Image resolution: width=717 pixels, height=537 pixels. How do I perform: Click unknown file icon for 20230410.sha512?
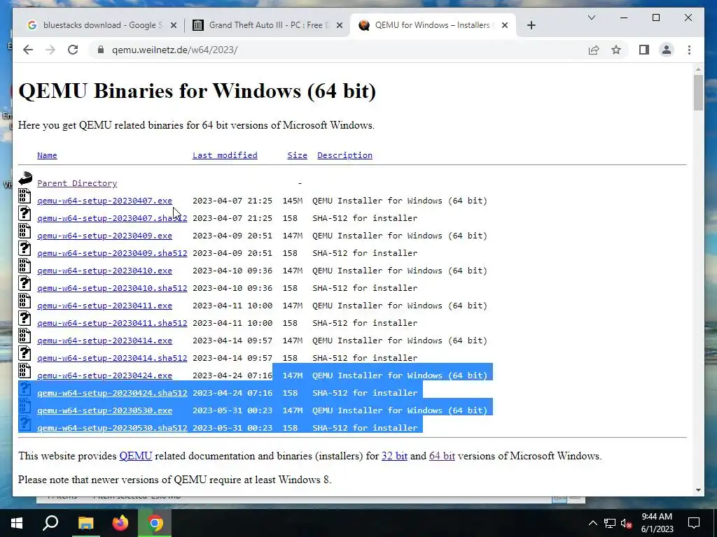pos(25,283)
